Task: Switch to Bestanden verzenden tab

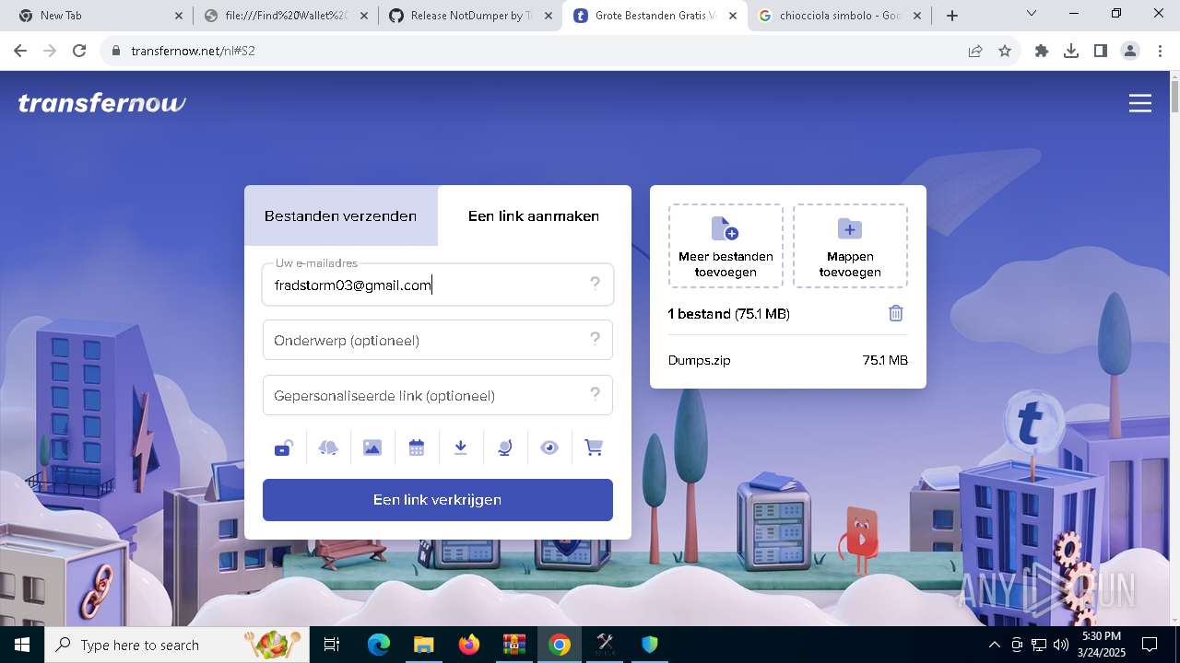Action: pos(341,216)
